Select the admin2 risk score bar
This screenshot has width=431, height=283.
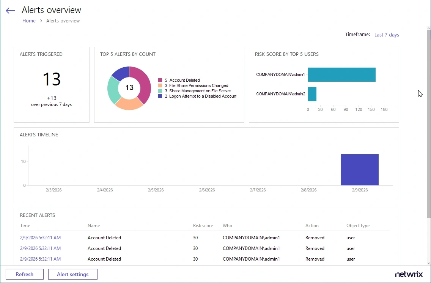point(312,94)
